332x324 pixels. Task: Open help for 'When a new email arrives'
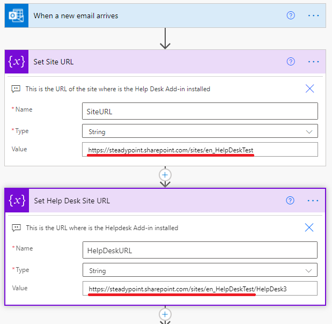[291, 16]
